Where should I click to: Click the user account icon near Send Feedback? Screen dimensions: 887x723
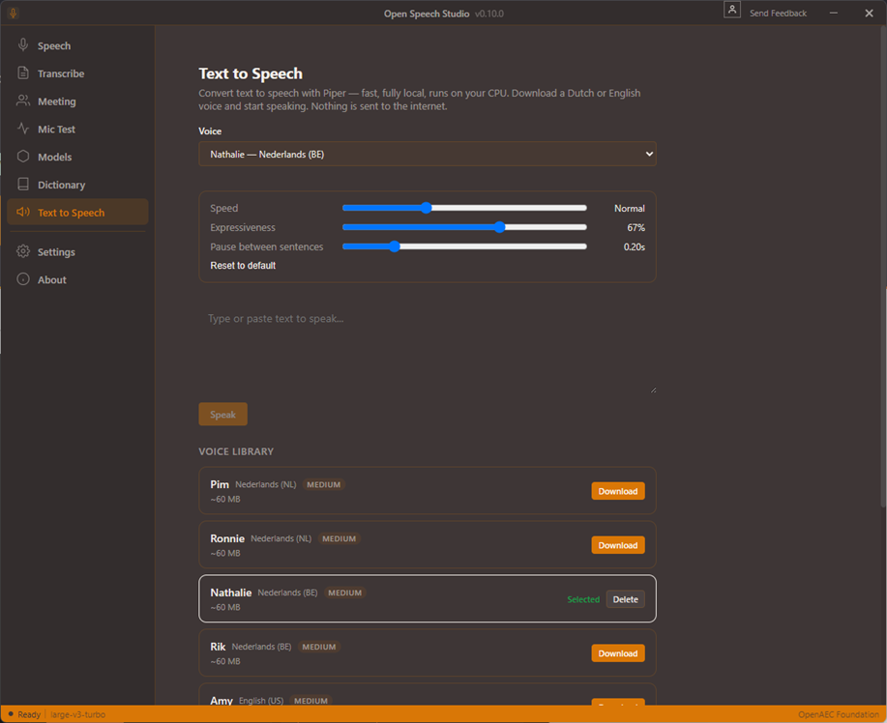(x=732, y=10)
